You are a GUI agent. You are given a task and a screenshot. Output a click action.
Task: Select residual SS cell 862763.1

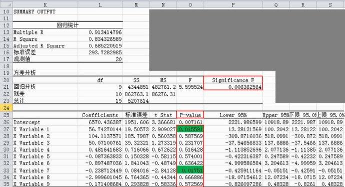[136, 94]
